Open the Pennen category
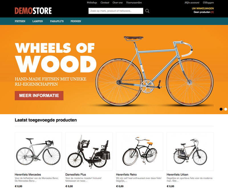The width and height of the screenshot is (228, 190). click(x=76, y=21)
